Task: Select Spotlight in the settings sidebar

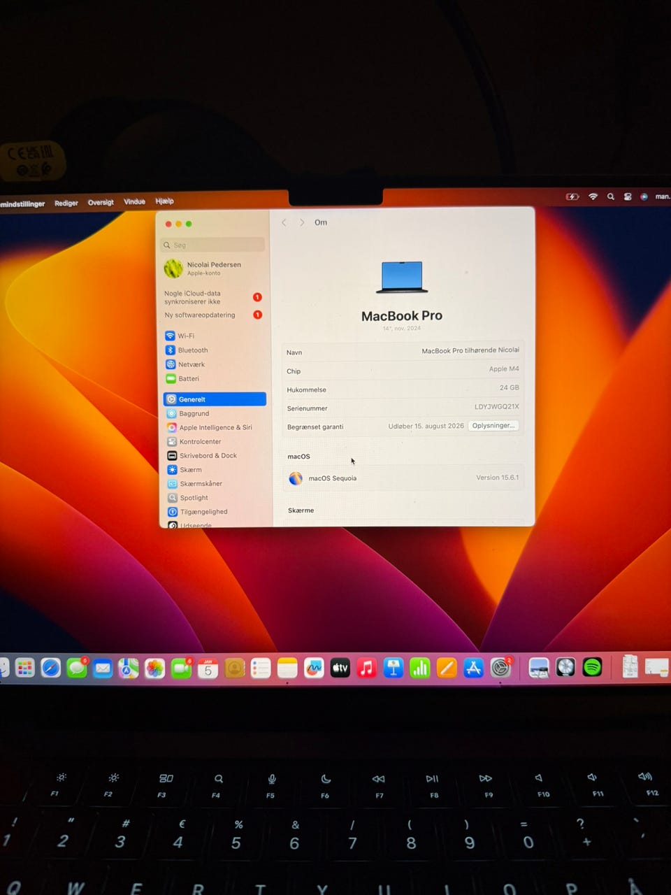Action: 215,498
